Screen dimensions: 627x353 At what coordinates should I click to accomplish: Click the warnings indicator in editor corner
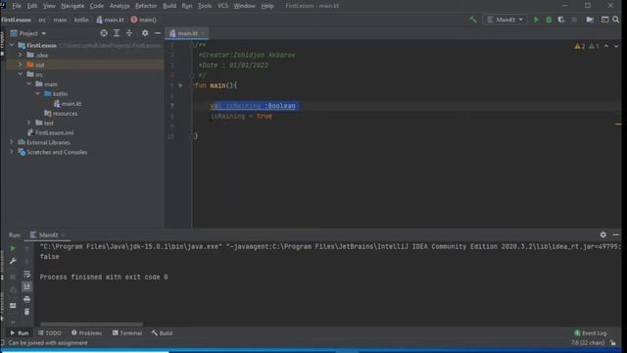click(587, 46)
